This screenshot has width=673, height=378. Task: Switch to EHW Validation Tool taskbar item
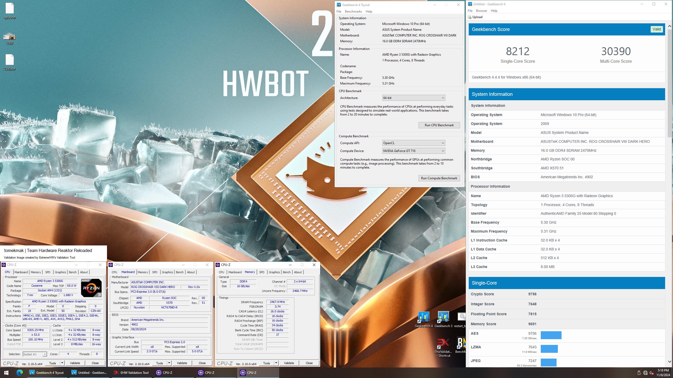tap(131, 372)
